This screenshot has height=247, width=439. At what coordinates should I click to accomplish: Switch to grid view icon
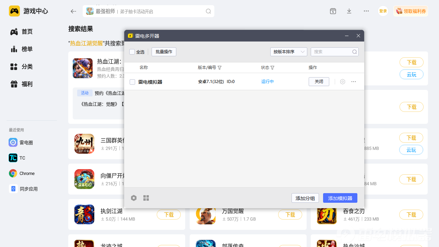pos(146,198)
